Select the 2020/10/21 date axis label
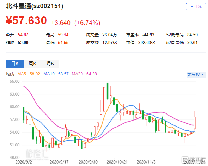Screen dimensions: 208x166 (x=117, y=162)
